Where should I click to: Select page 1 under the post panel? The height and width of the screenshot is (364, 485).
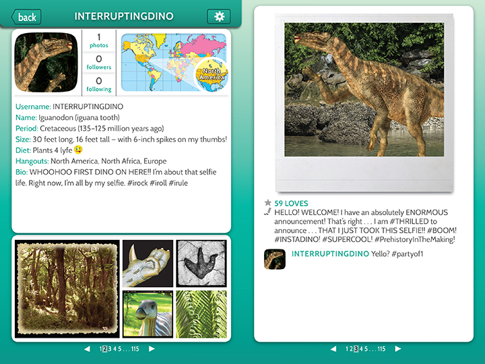[x=347, y=349]
